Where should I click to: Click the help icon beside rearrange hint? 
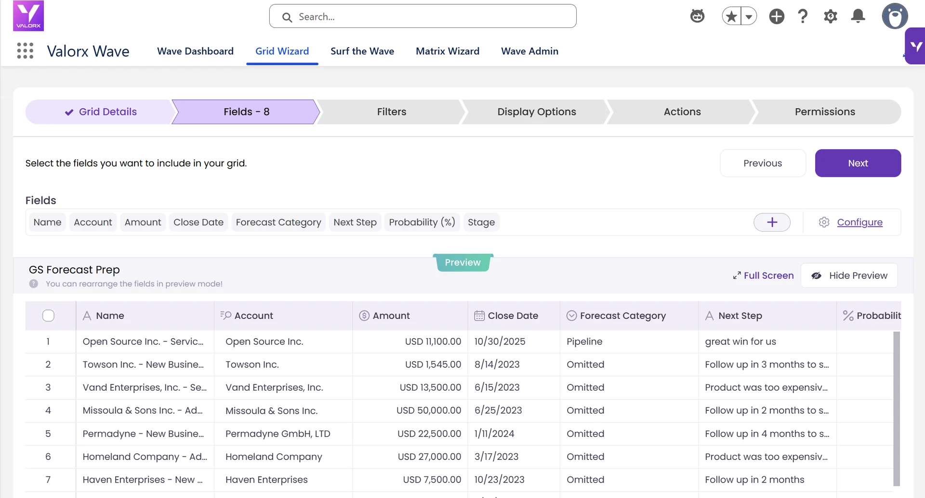[x=34, y=284]
